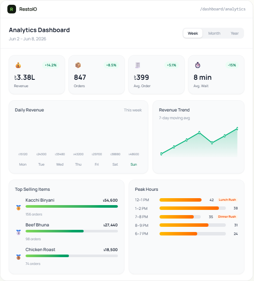Click the Analytics Dashboard heading
The height and width of the screenshot is (281, 254).
coord(39,30)
